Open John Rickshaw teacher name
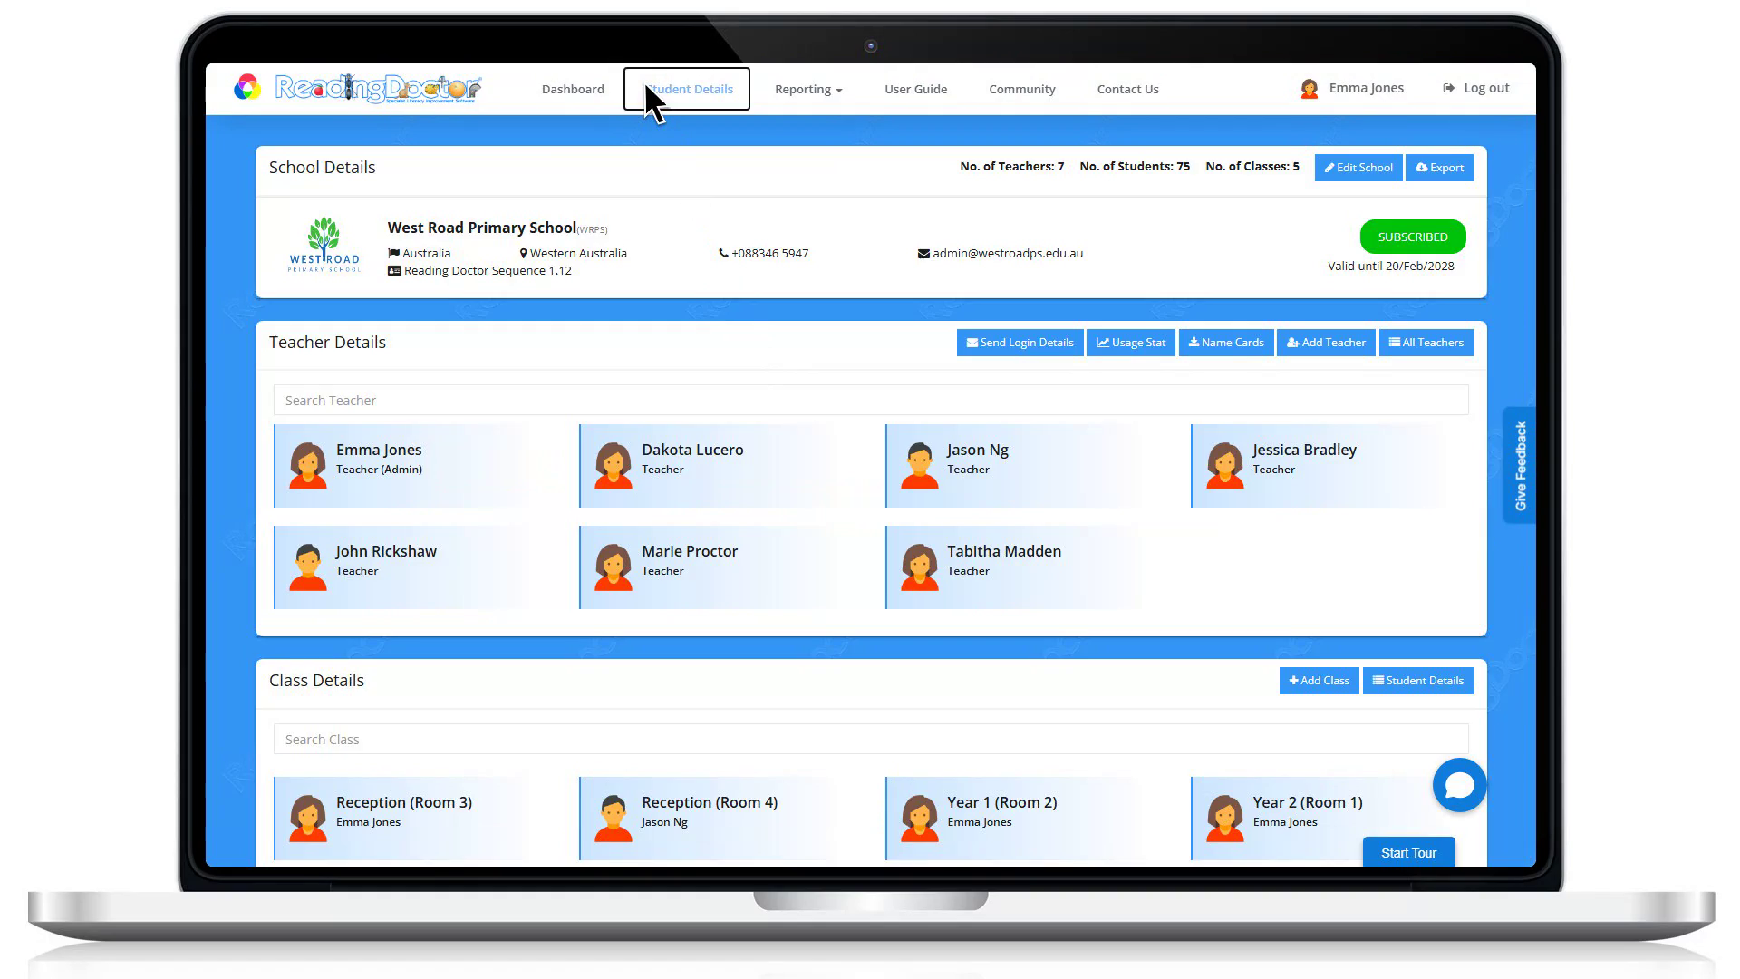Screen dimensions: 1740x979 tap(386, 551)
